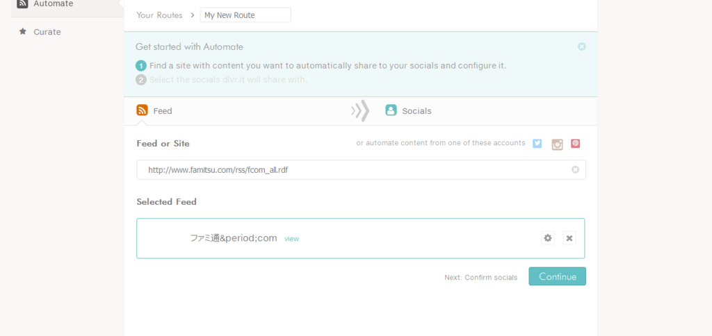Automate content from Twitter account icon

[537, 143]
